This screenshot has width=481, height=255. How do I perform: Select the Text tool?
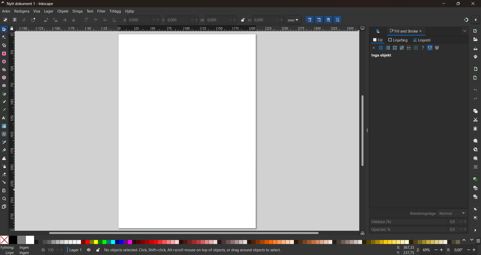4,118
